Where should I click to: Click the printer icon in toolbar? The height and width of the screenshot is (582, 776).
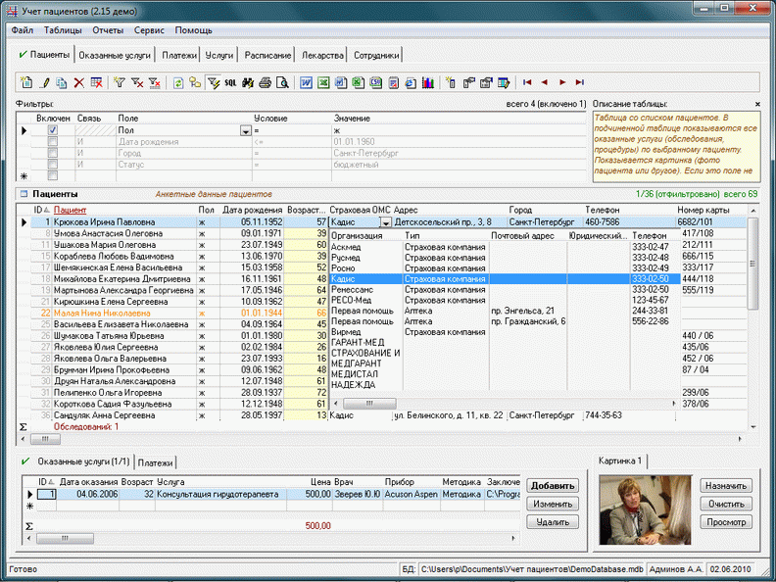pyautogui.click(x=265, y=83)
